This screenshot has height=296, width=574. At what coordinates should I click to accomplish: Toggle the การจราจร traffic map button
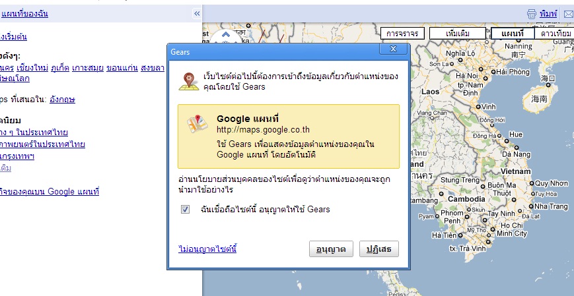tap(402, 34)
